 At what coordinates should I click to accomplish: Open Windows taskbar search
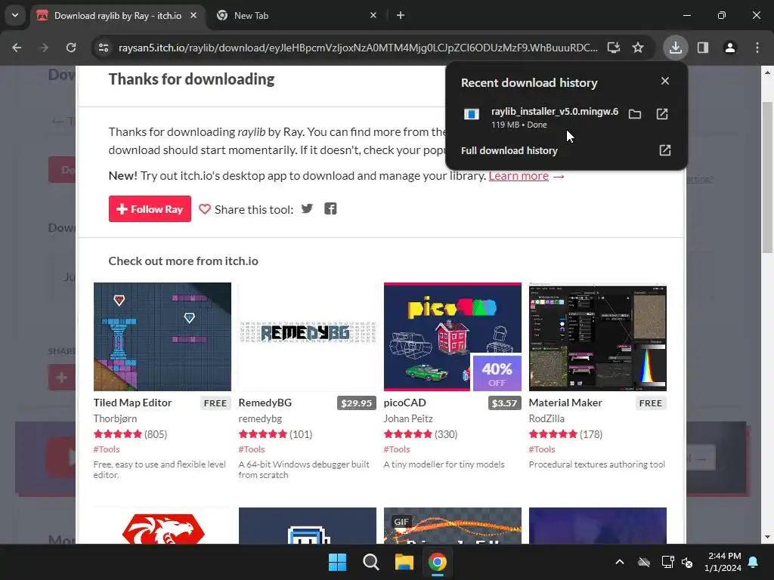click(x=370, y=562)
